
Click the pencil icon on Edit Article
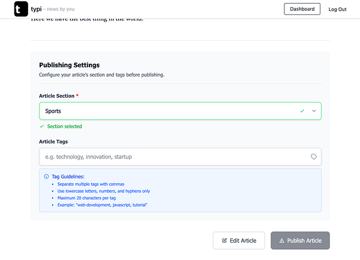coord(224,241)
